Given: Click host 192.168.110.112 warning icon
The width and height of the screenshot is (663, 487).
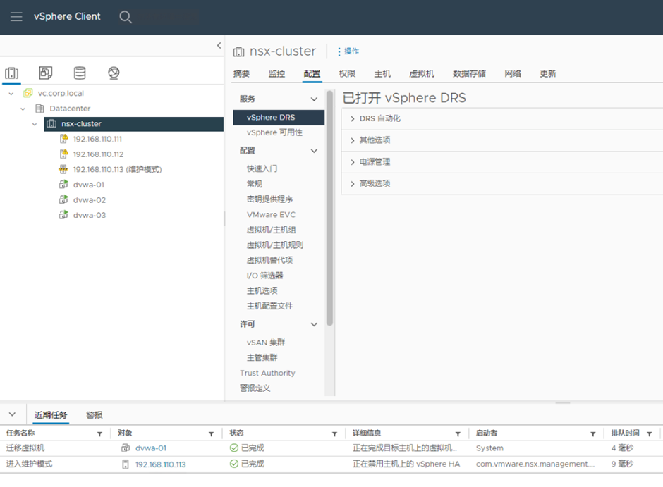Looking at the screenshot, I should tap(63, 154).
